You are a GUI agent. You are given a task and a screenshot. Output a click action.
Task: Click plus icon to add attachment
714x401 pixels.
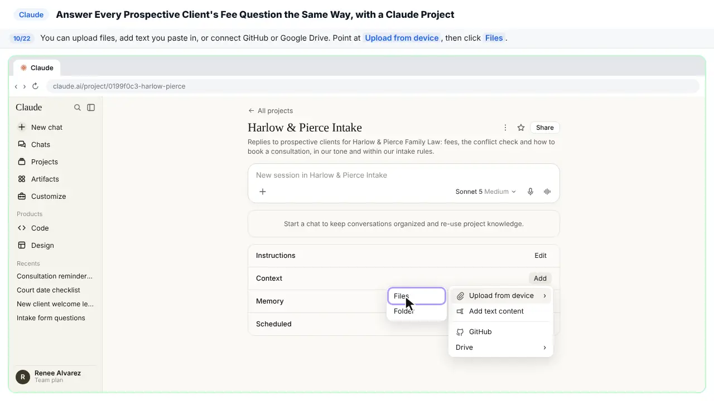(x=263, y=192)
